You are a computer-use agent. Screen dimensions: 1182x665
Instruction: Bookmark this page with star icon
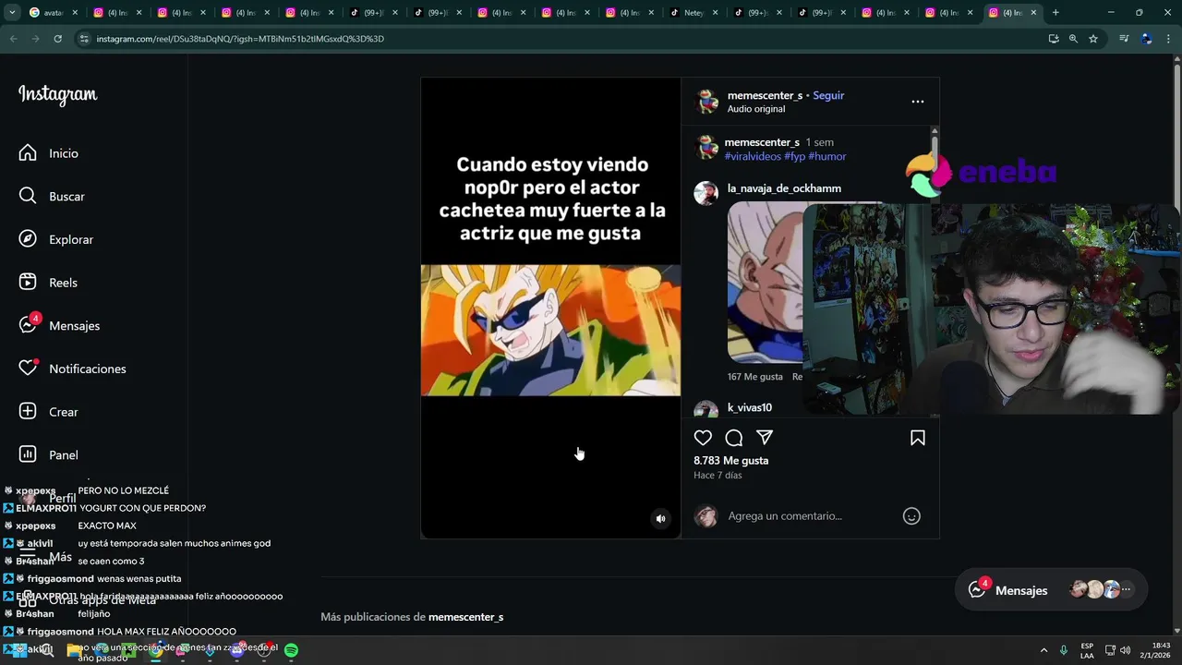pyautogui.click(x=1093, y=39)
